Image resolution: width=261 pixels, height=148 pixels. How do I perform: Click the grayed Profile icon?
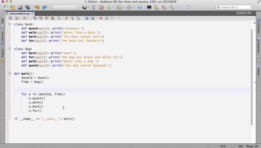coord(129,7)
